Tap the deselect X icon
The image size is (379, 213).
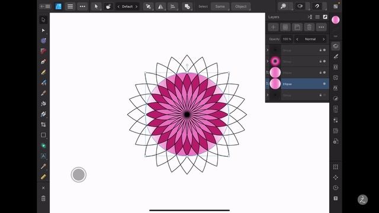click(x=43, y=188)
